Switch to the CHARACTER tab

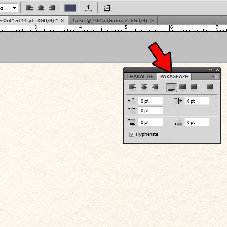(140, 77)
